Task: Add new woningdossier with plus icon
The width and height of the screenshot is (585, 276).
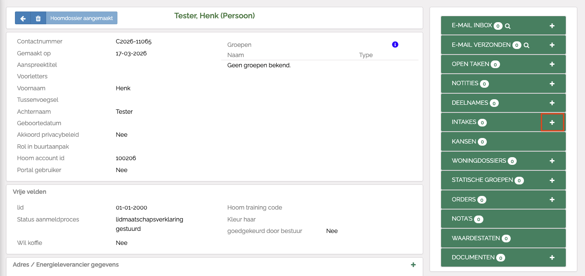Action: coord(552,161)
